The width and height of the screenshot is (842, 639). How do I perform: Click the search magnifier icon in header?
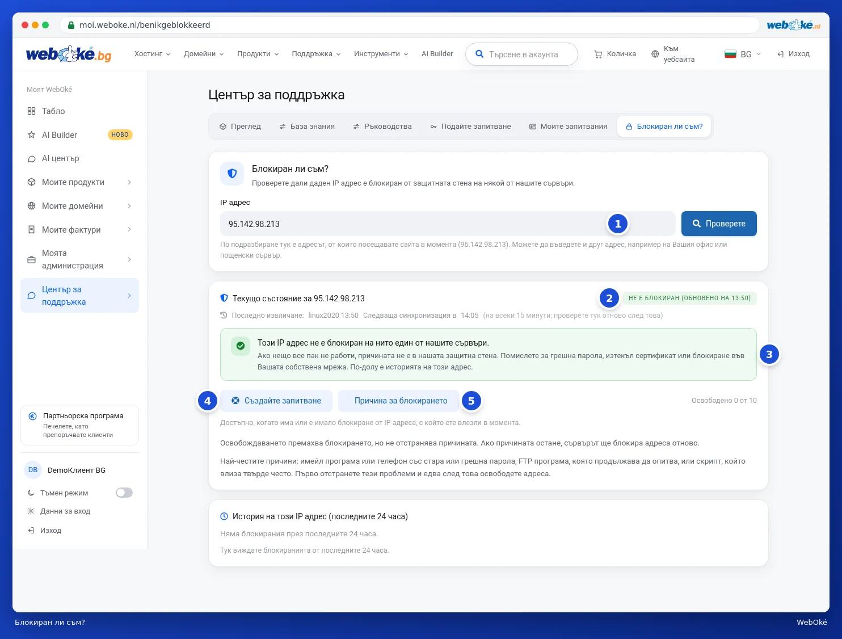pos(479,54)
